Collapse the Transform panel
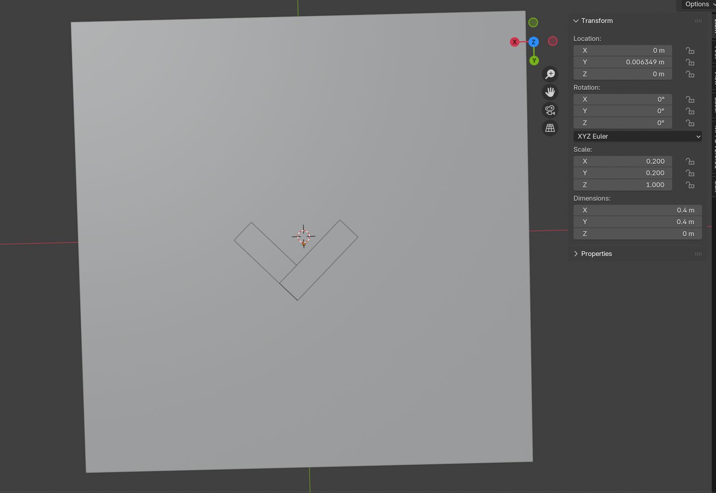The height and width of the screenshot is (493, 716). pos(576,21)
